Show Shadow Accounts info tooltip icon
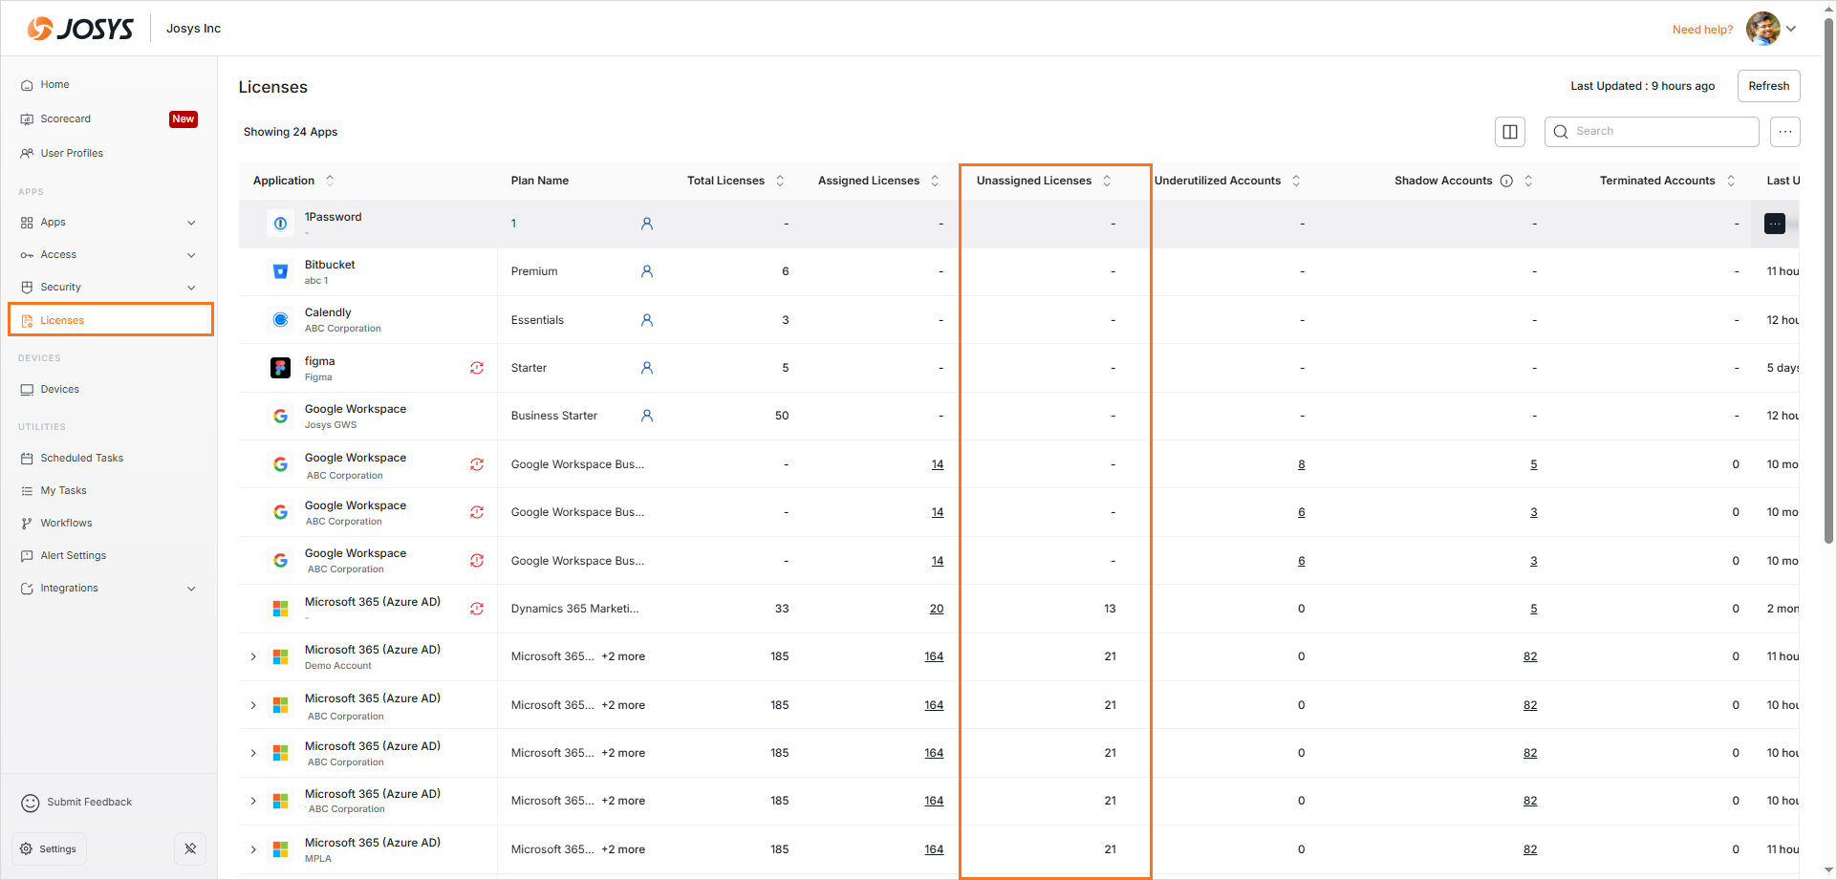The image size is (1837, 880). (1506, 181)
